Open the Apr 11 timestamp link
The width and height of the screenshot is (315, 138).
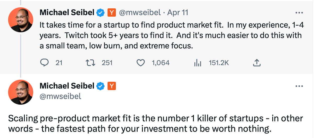(x=178, y=12)
